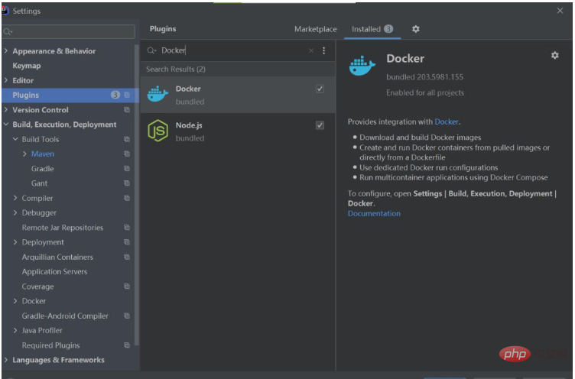Click the IntelliJ icon in Settings title
Viewport: 575px width, 379px height.
tap(5, 11)
